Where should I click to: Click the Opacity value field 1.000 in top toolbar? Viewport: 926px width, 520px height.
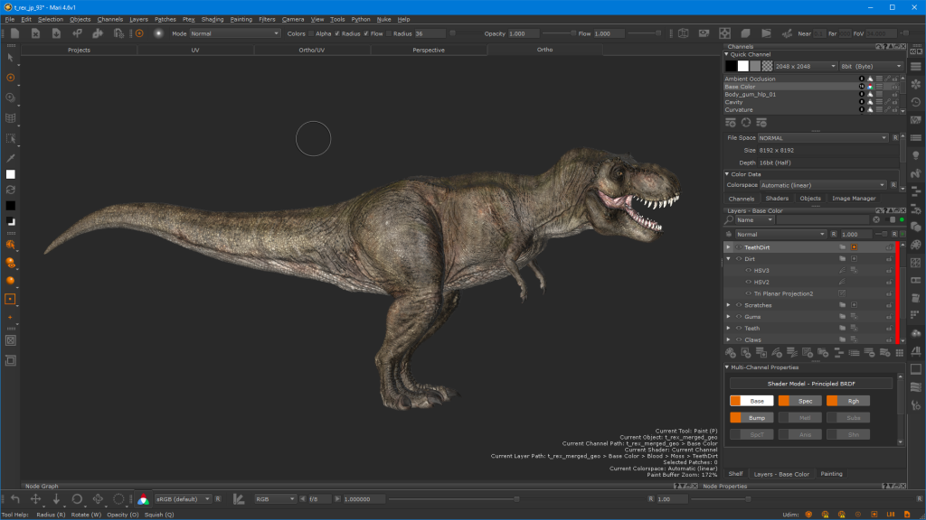(523, 33)
